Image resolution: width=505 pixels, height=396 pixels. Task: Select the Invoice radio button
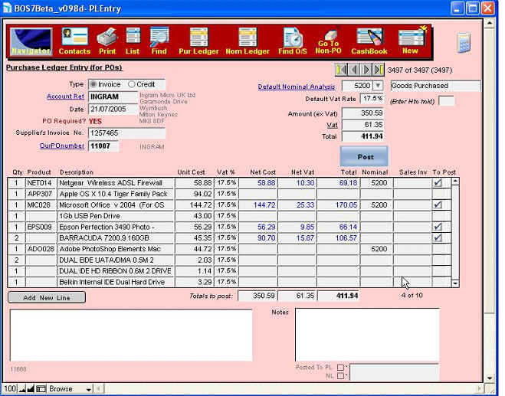pyautogui.click(x=93, y=84)
